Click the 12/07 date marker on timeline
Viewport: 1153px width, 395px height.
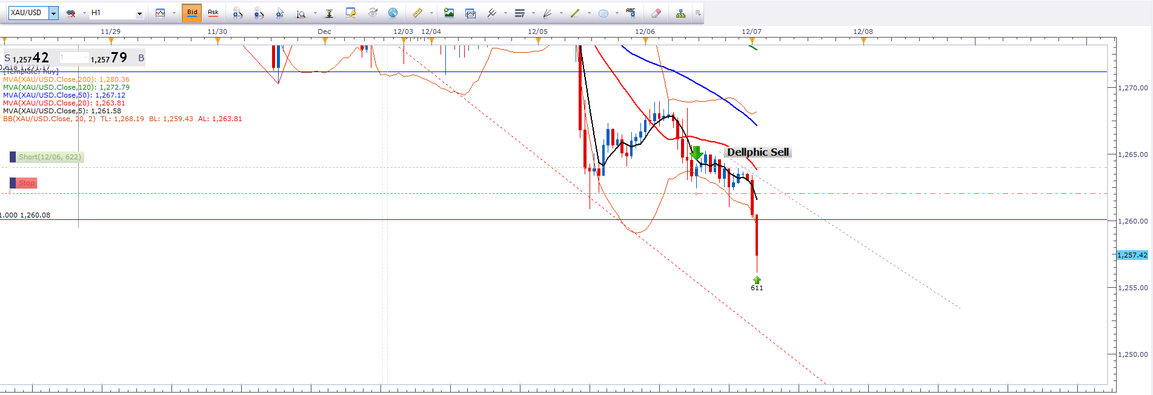tap(751, 32)
